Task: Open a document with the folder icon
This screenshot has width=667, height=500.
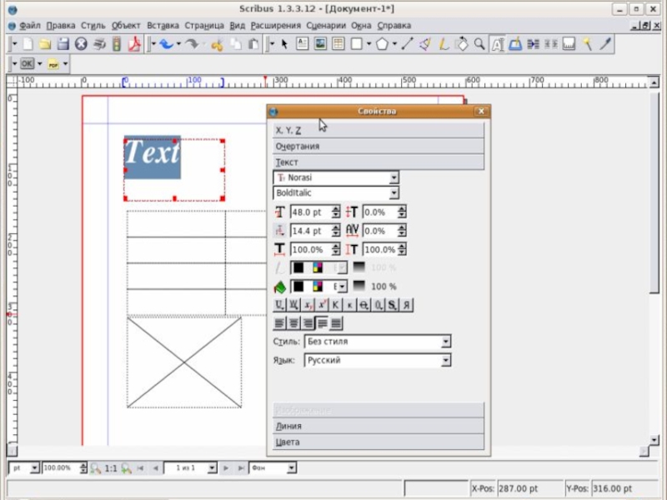Action: coord(45,44)
